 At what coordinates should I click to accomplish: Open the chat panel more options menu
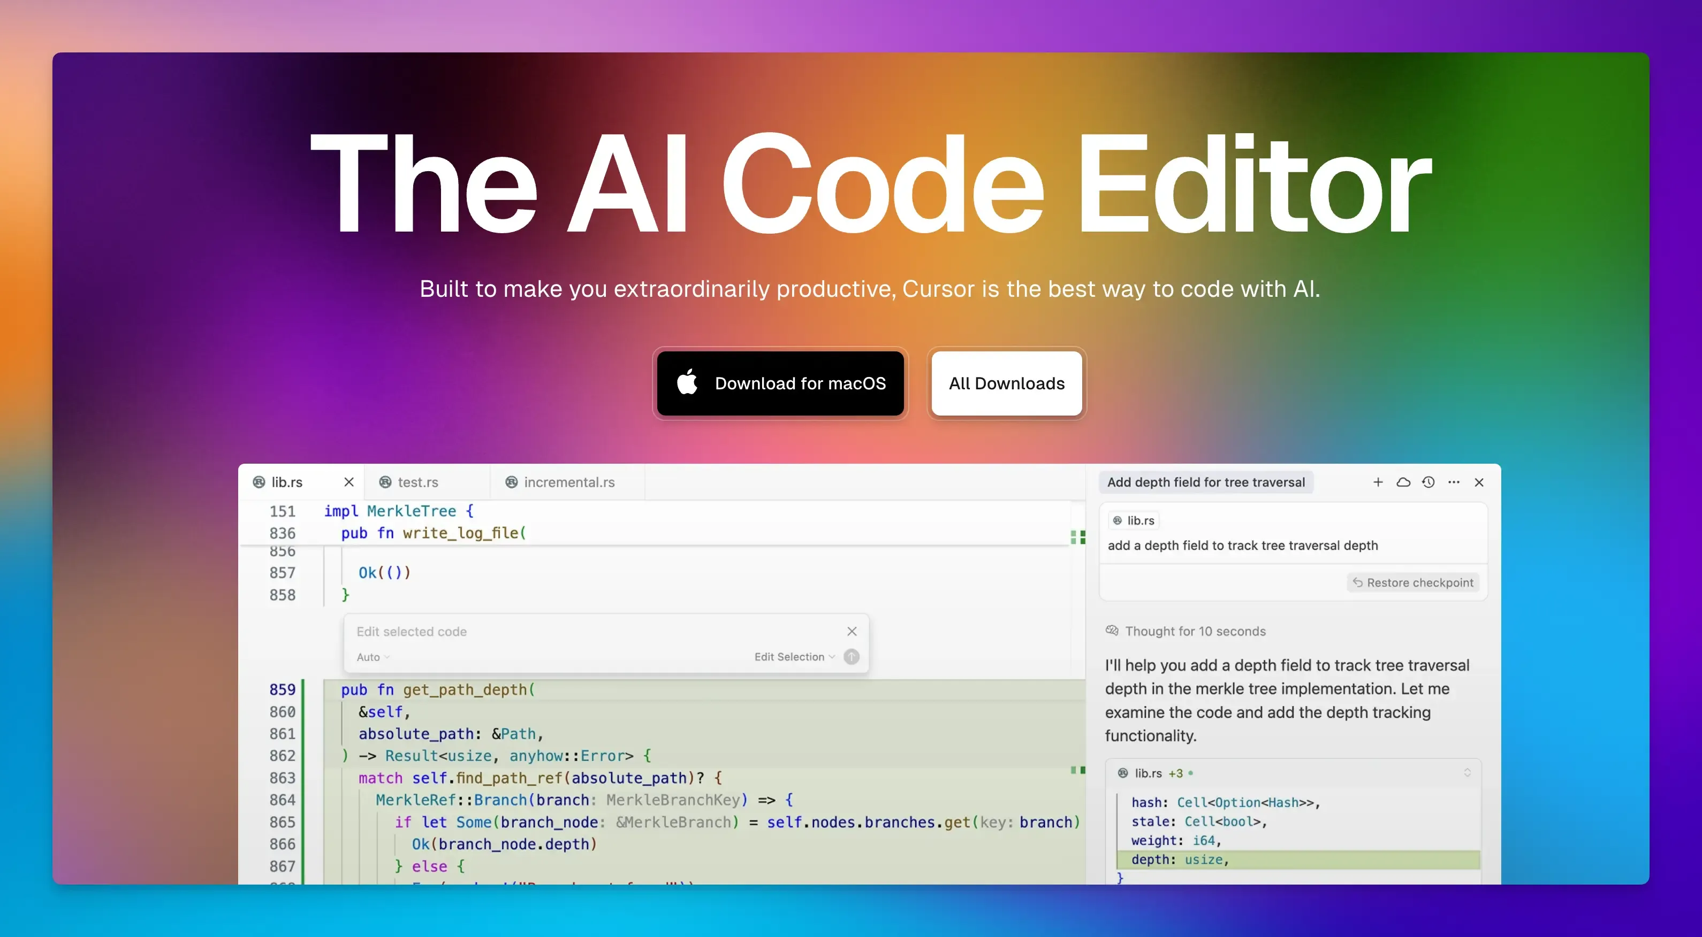pyautogui.click(x=1454, y=482)
